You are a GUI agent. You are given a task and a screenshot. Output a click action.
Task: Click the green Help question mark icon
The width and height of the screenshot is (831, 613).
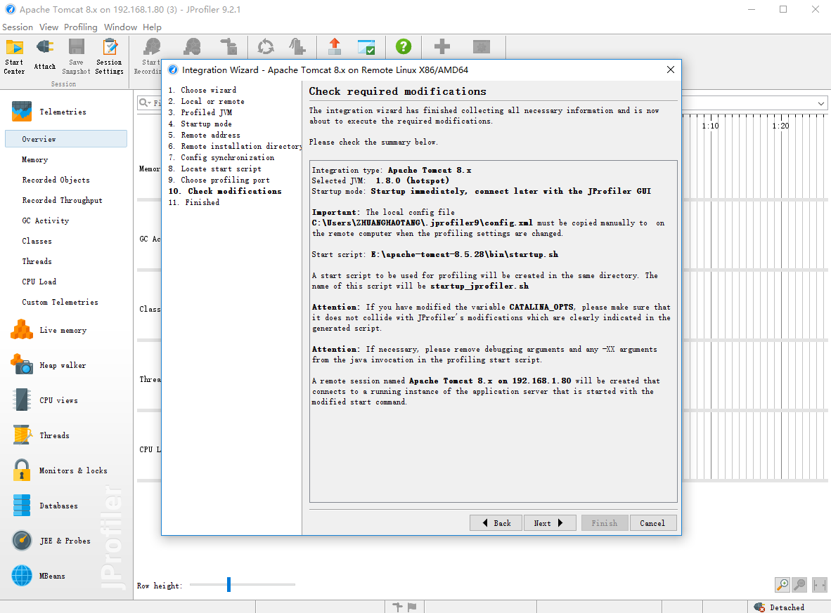pos(404,46)
